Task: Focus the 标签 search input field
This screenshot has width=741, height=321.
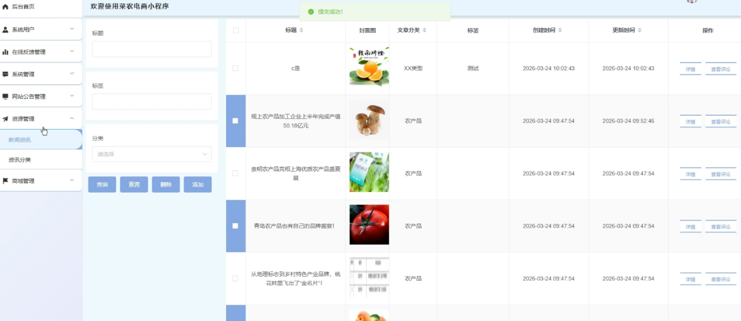Action: [152, 102]
